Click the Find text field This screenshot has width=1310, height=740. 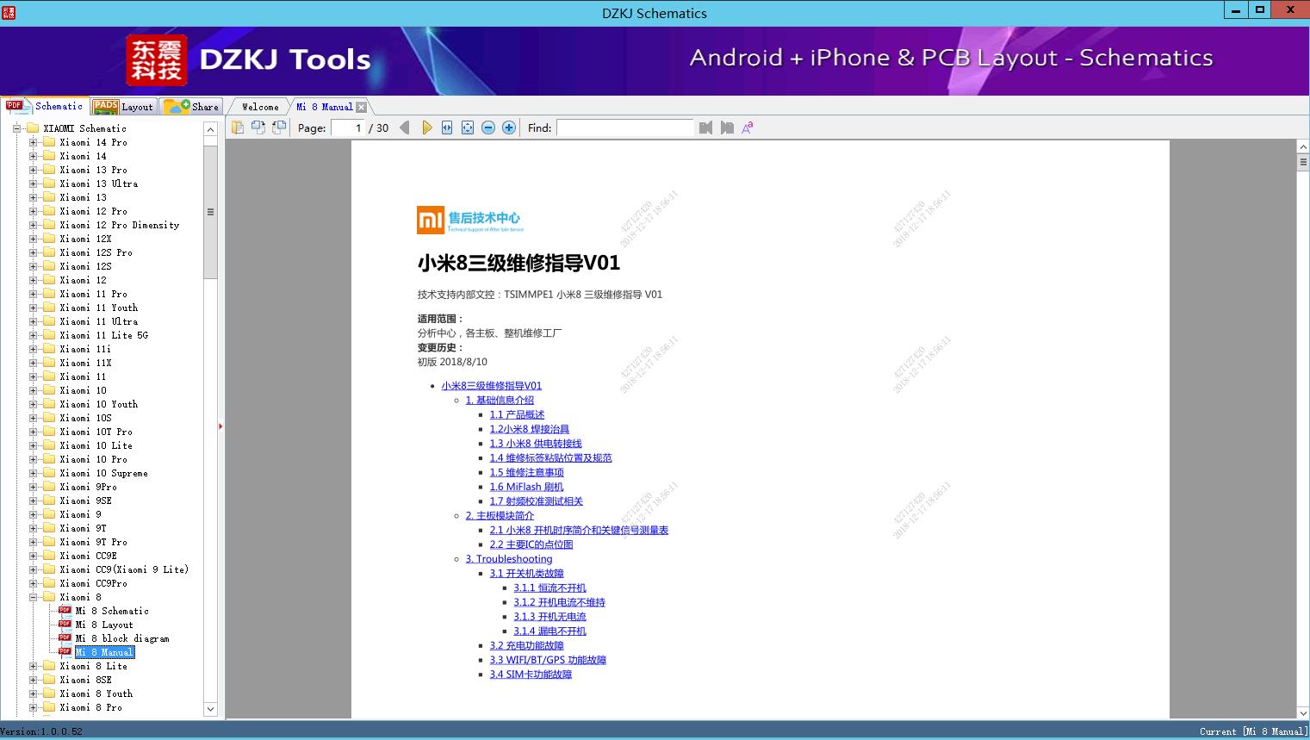pyautogui.click(x=624, y=127)
